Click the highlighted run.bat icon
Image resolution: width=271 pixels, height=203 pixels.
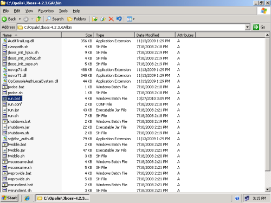click(x=5, y=99)
